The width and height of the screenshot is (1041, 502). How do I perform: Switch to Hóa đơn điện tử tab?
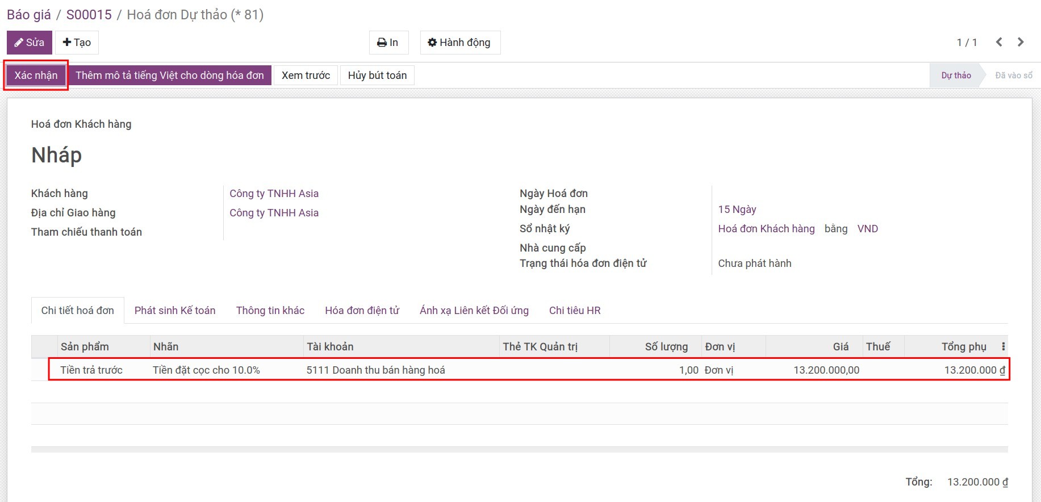tap(362, 311)
